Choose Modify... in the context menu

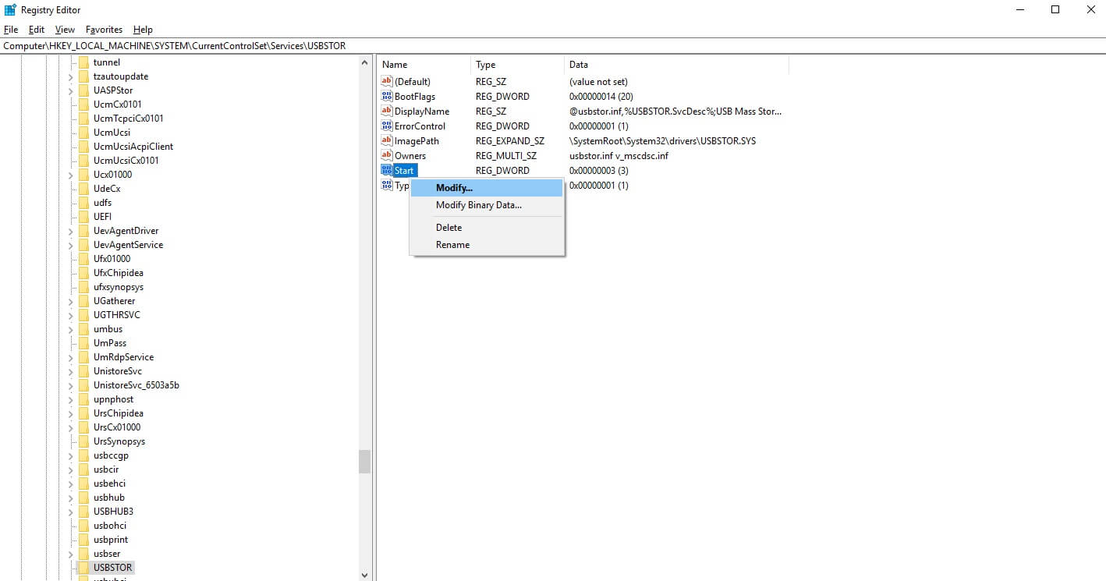coord(487,188)
